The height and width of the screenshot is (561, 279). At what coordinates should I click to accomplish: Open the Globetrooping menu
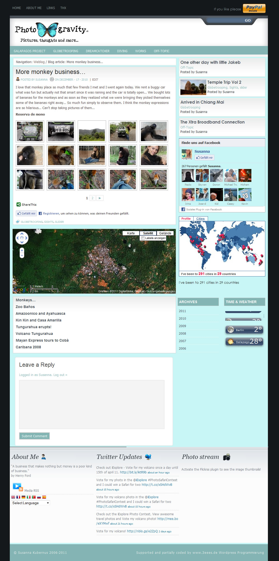click(66, 51)
